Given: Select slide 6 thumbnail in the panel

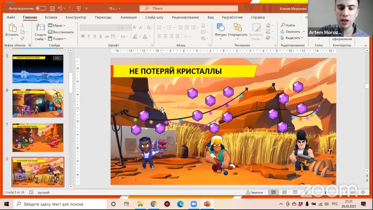Looking at the screenshot, I should [38, 103].
